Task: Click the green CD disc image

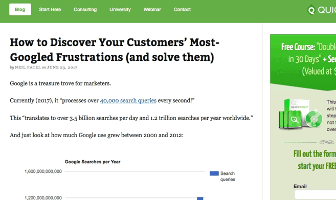Action: 313,118
